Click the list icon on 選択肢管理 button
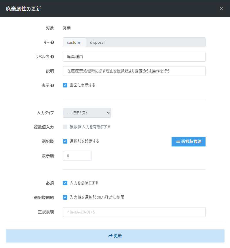The width and height of the screenshot is (230, 248). tap(178, 141)
